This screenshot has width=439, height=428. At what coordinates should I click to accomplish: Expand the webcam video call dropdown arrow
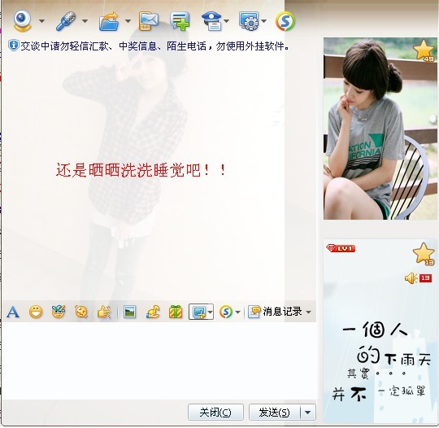click(42, 21)
